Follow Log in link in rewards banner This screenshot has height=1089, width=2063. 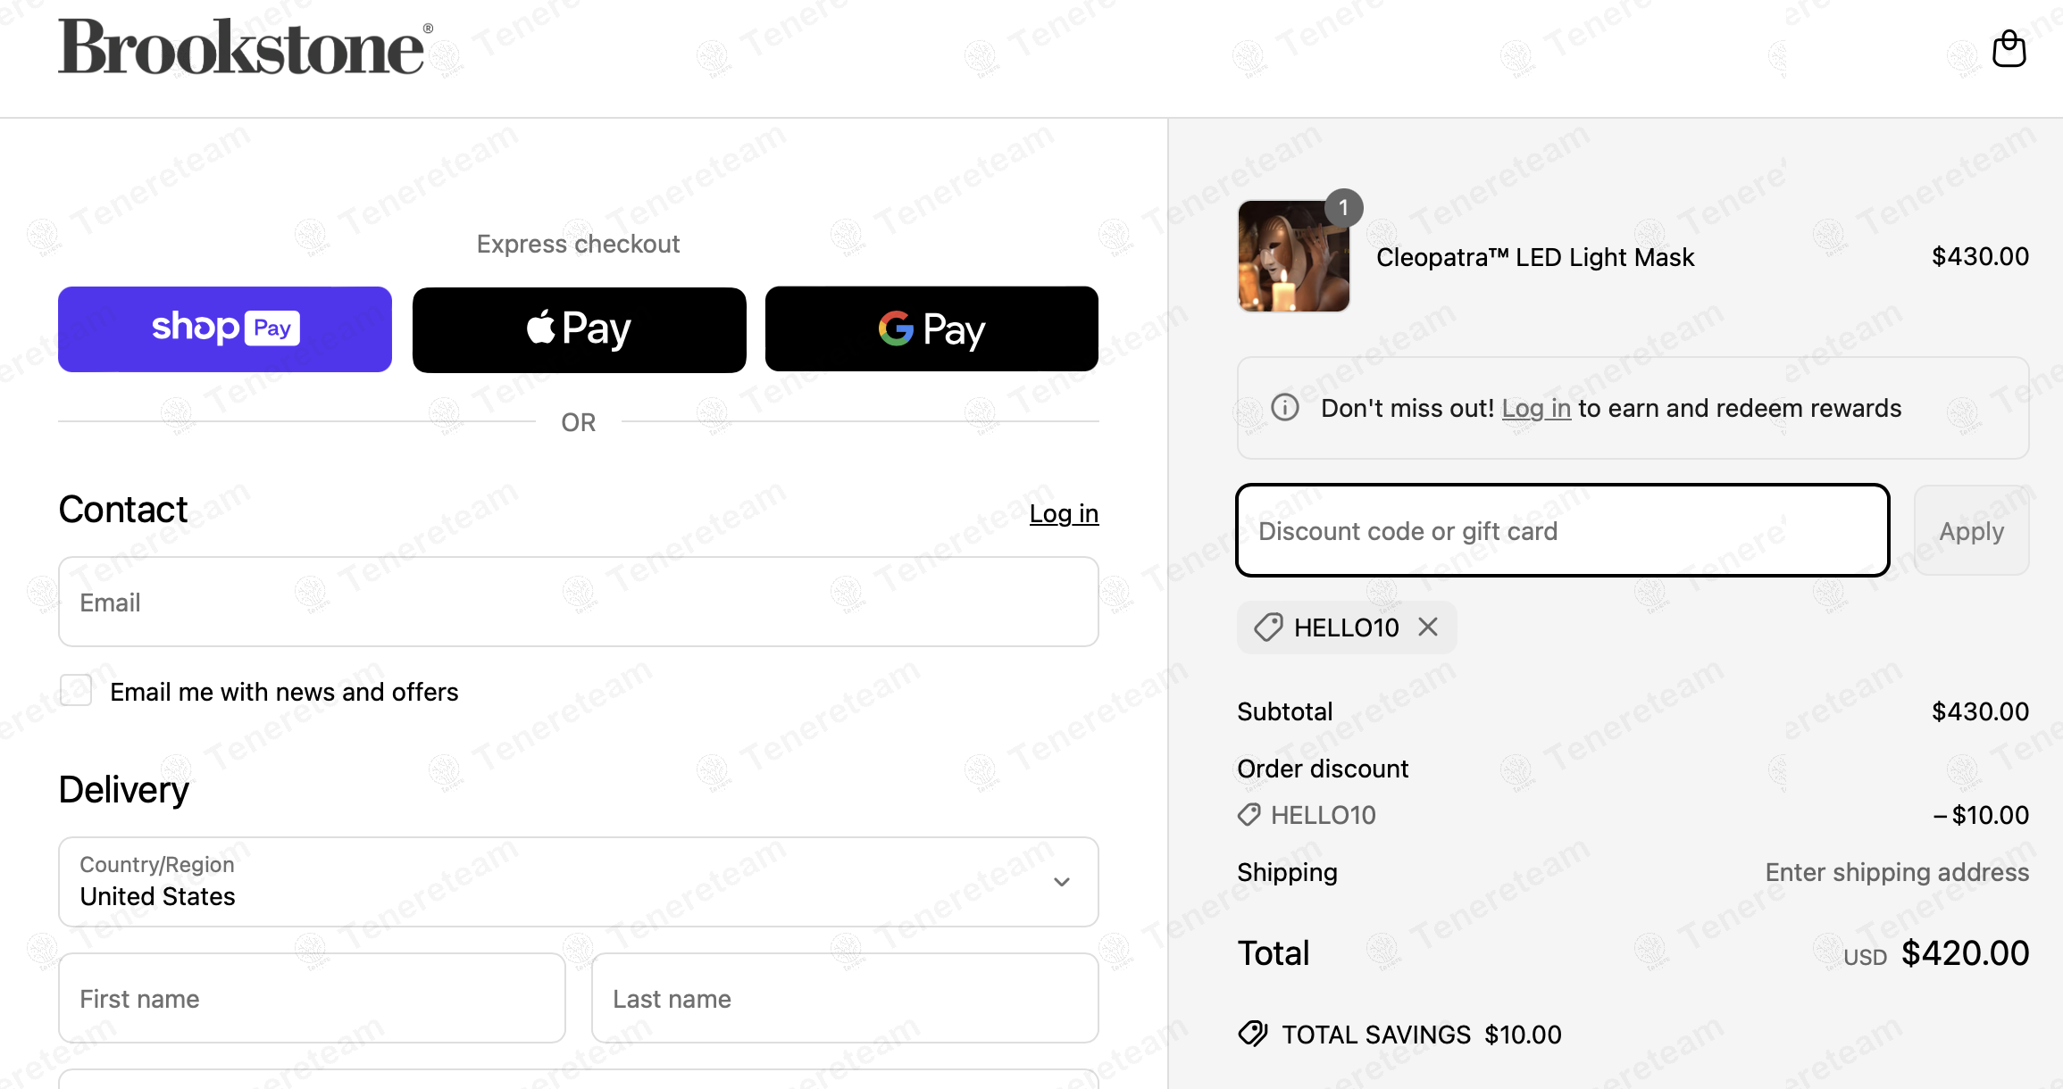coord(1536,408)
